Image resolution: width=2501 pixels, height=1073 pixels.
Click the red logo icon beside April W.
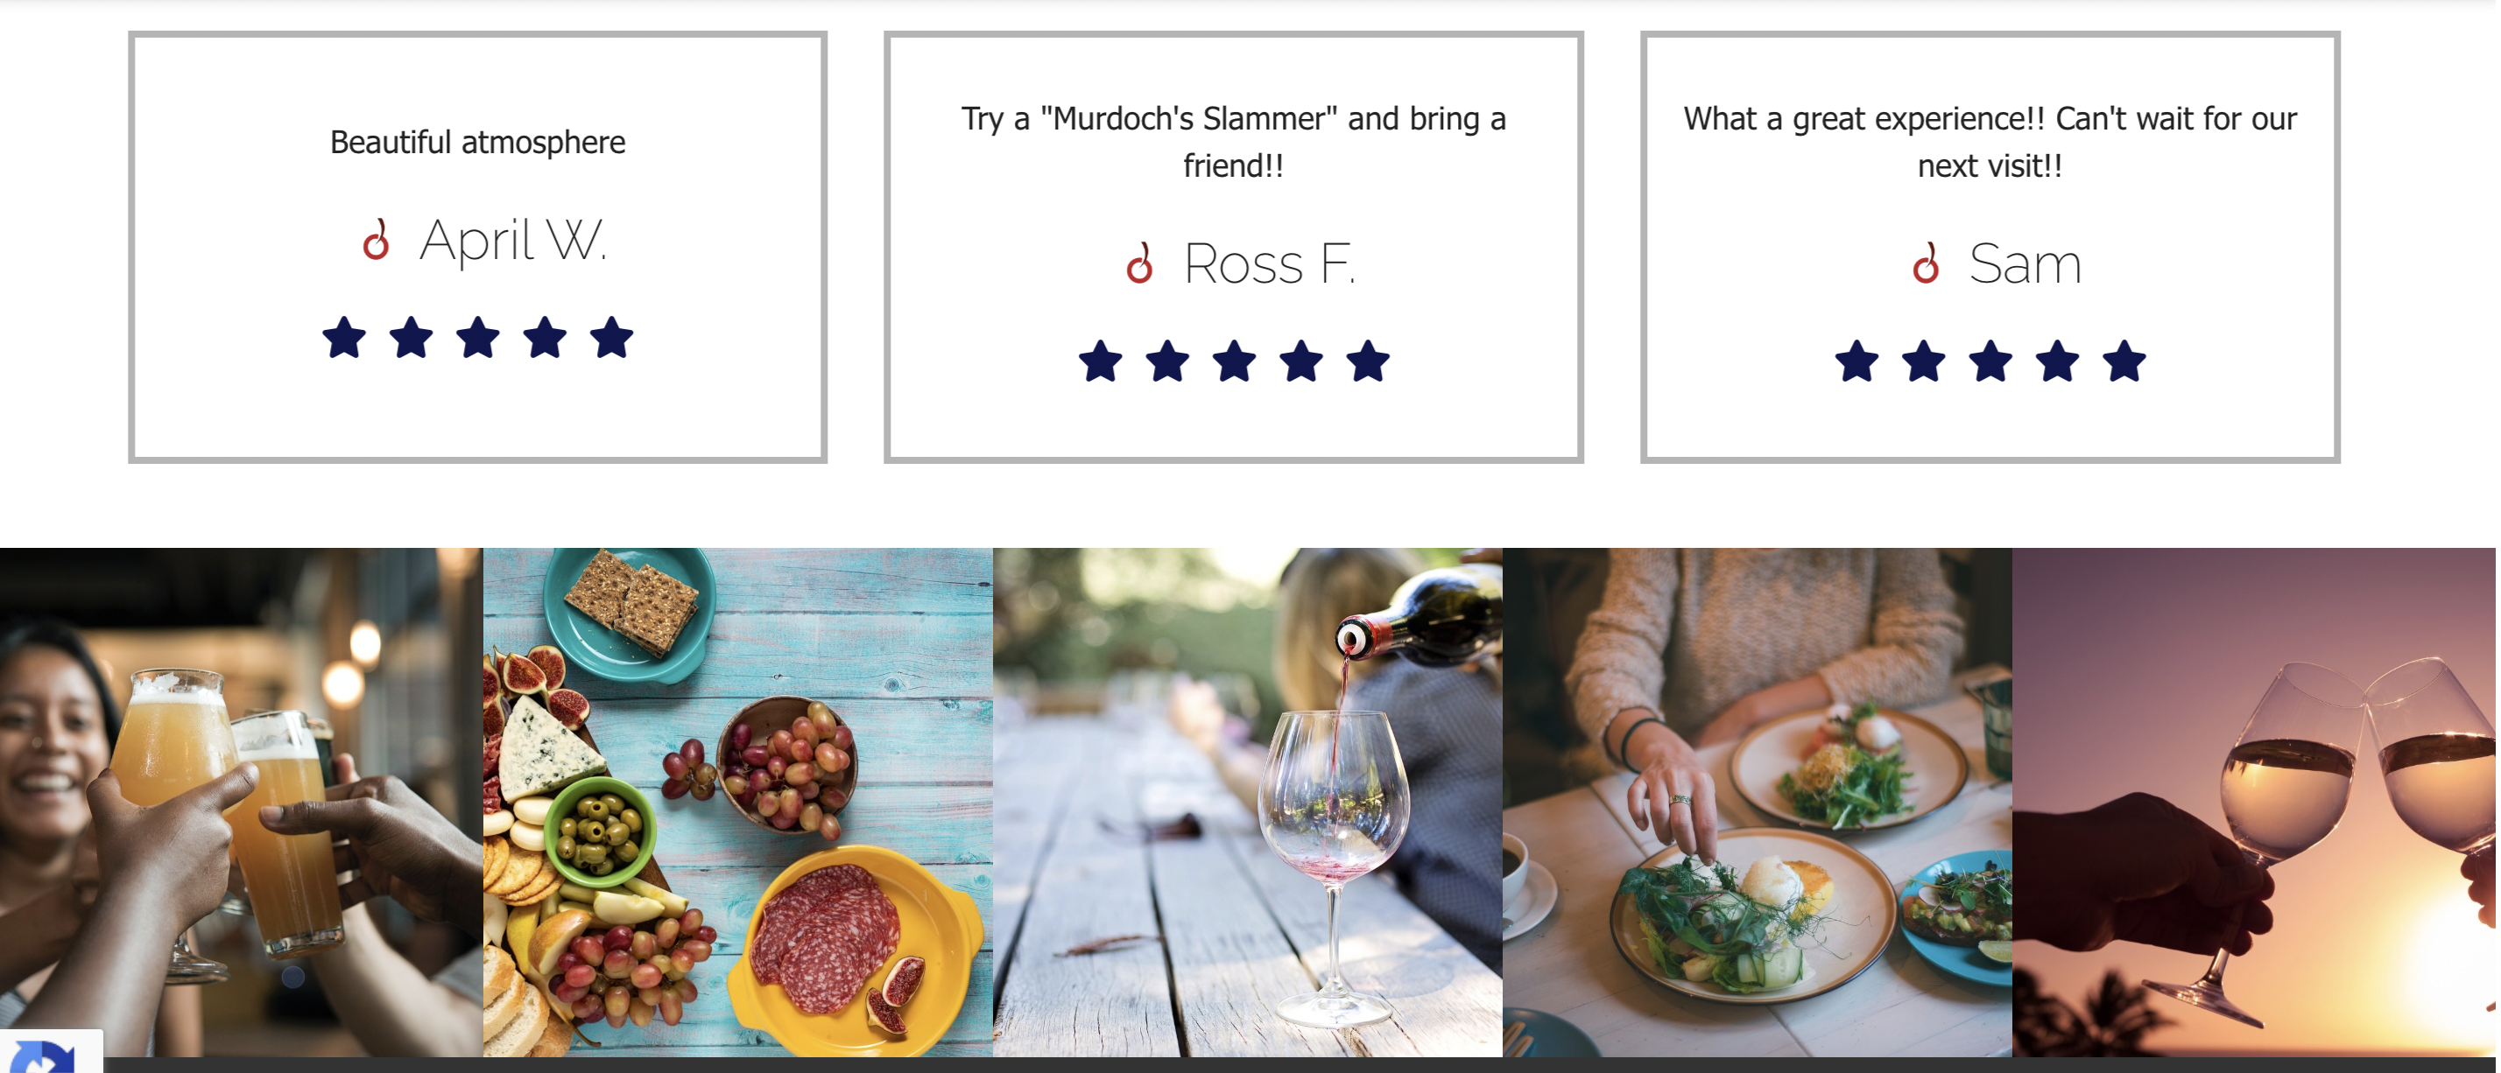point(377,241)
